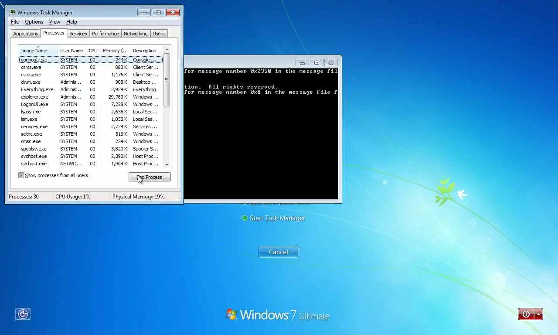Select the sethc.exe process

pos(91,134)
